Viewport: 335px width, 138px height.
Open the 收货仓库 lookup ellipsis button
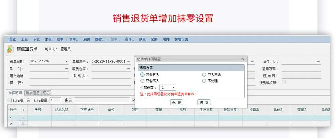click(x=128, y=69)
